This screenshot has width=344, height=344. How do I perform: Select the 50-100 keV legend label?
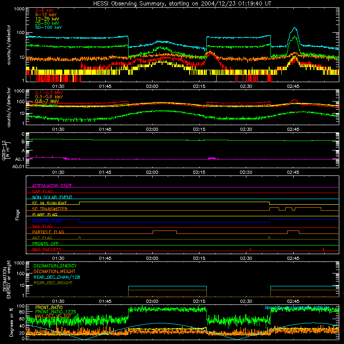coord(49,28)
